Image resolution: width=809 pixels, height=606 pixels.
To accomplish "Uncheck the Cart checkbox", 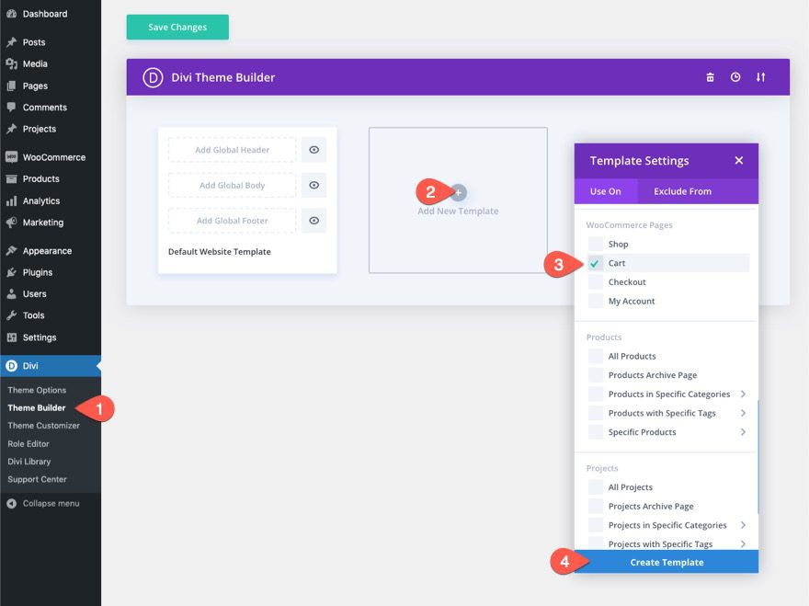I will pyautogui.click(x=595, y=263).
